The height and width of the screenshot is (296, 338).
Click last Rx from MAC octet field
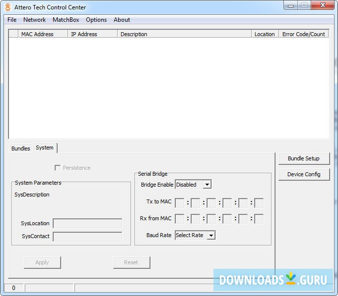click(x=259, y=219)
